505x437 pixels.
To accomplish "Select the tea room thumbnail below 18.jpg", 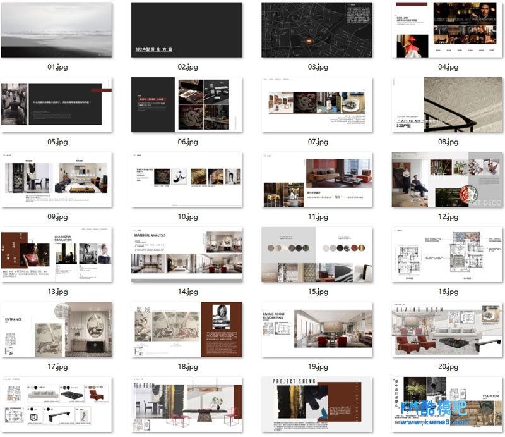I will pos(186,405).
